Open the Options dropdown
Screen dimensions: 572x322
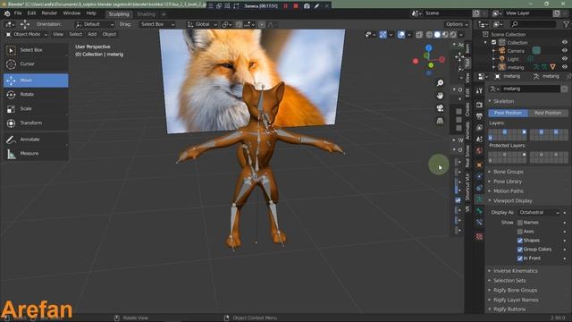tap(457, 24)
